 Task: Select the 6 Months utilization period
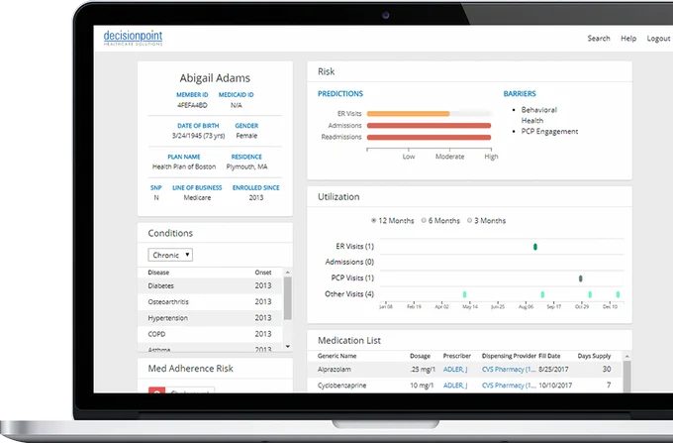pyautogui.click(x=424, y=220)
